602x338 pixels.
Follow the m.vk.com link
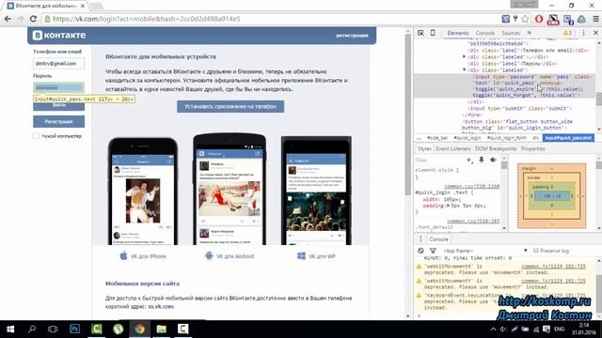click(161, 307)
